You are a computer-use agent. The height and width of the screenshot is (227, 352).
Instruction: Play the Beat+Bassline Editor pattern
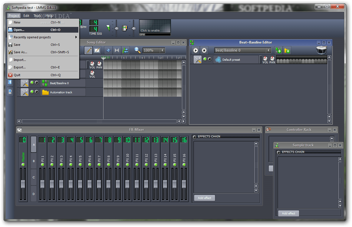coord(196,50)
